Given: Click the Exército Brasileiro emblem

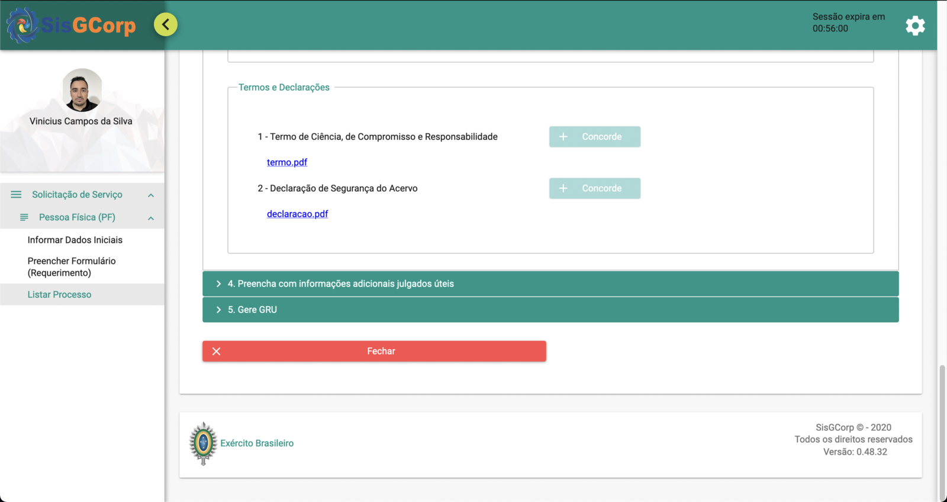Looking at the screenshot, I should pos(203,443).
